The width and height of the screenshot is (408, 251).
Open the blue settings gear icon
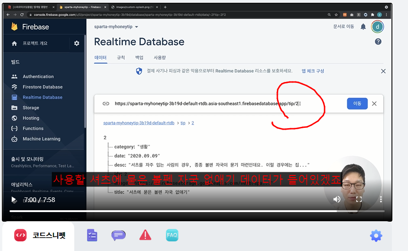pos(376,236)
